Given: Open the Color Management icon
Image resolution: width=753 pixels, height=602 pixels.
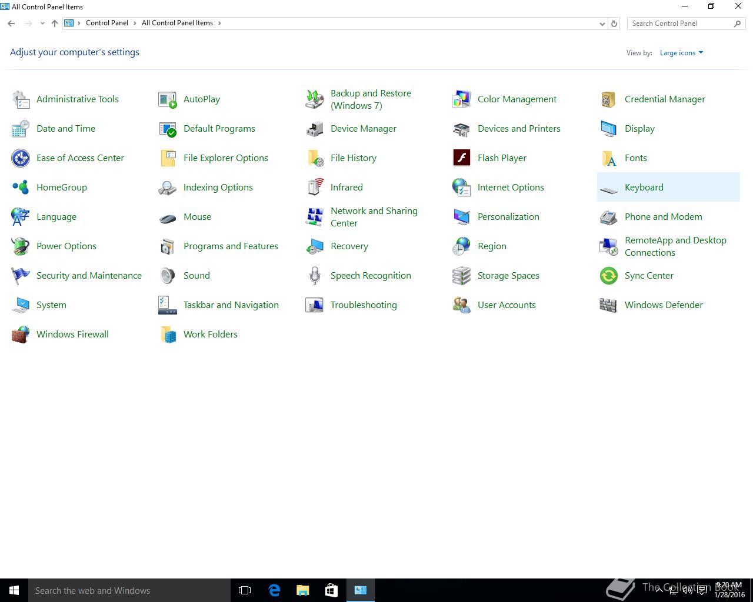Looking at the screenshot, I should pos(462,99).
